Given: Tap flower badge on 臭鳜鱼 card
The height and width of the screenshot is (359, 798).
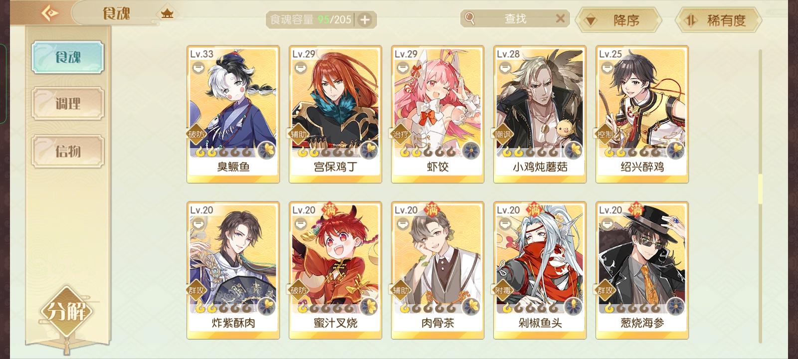Looking at the screenshot, I should [x=267, y=150].
